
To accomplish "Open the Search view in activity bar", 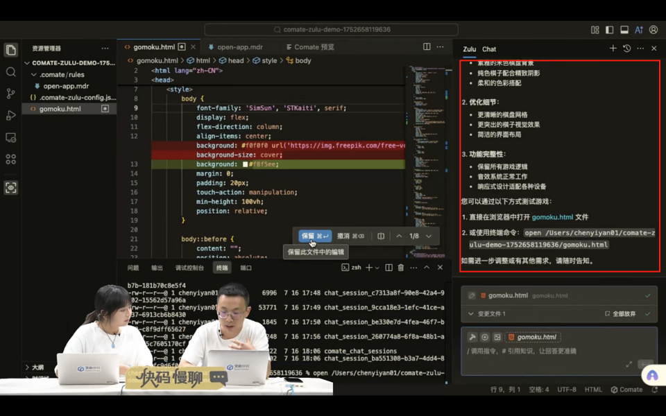I will [11, 71].
